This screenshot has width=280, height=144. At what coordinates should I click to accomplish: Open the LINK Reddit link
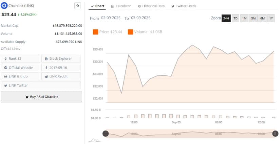coord(61,76)
